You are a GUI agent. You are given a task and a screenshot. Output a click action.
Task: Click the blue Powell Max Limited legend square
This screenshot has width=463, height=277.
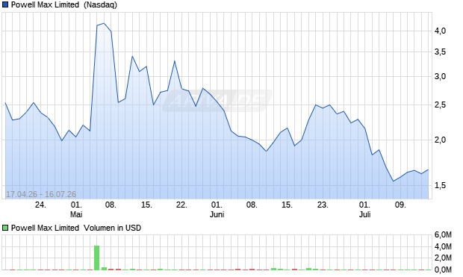[x=5, y=4]
